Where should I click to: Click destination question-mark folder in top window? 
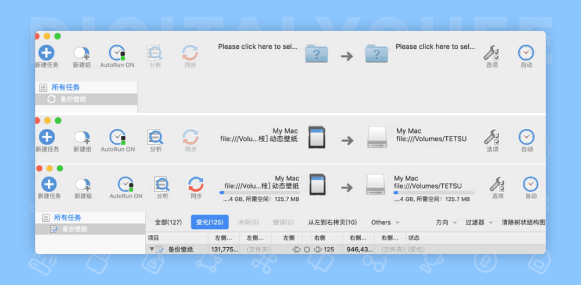point(376,53)
